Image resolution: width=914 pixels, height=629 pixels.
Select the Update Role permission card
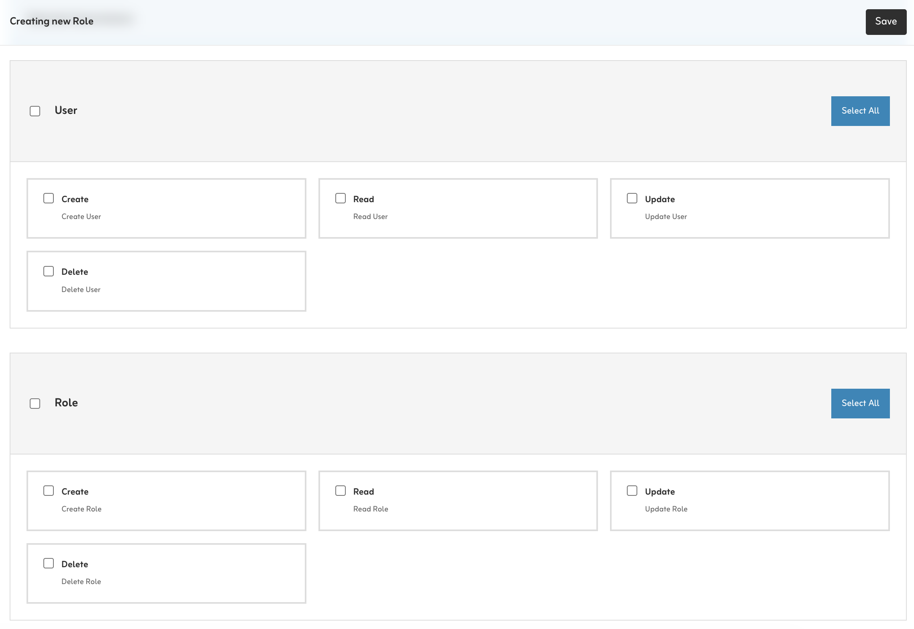pos(749,501)
